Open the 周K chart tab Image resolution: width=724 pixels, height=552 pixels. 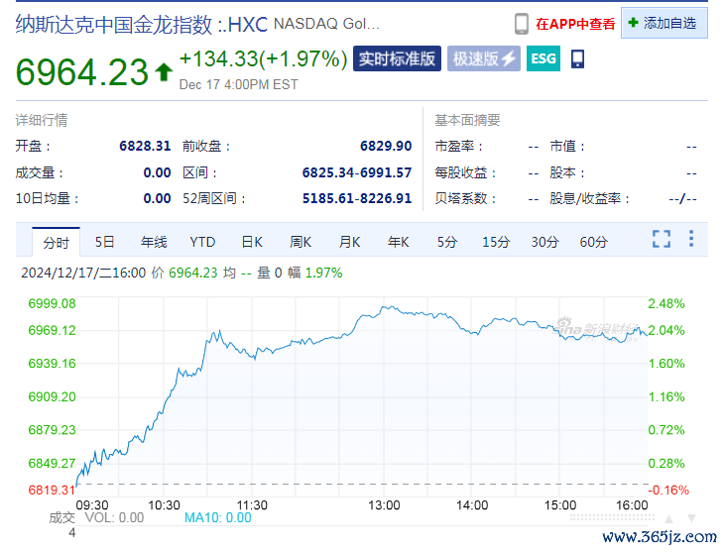tap(301, 242)
